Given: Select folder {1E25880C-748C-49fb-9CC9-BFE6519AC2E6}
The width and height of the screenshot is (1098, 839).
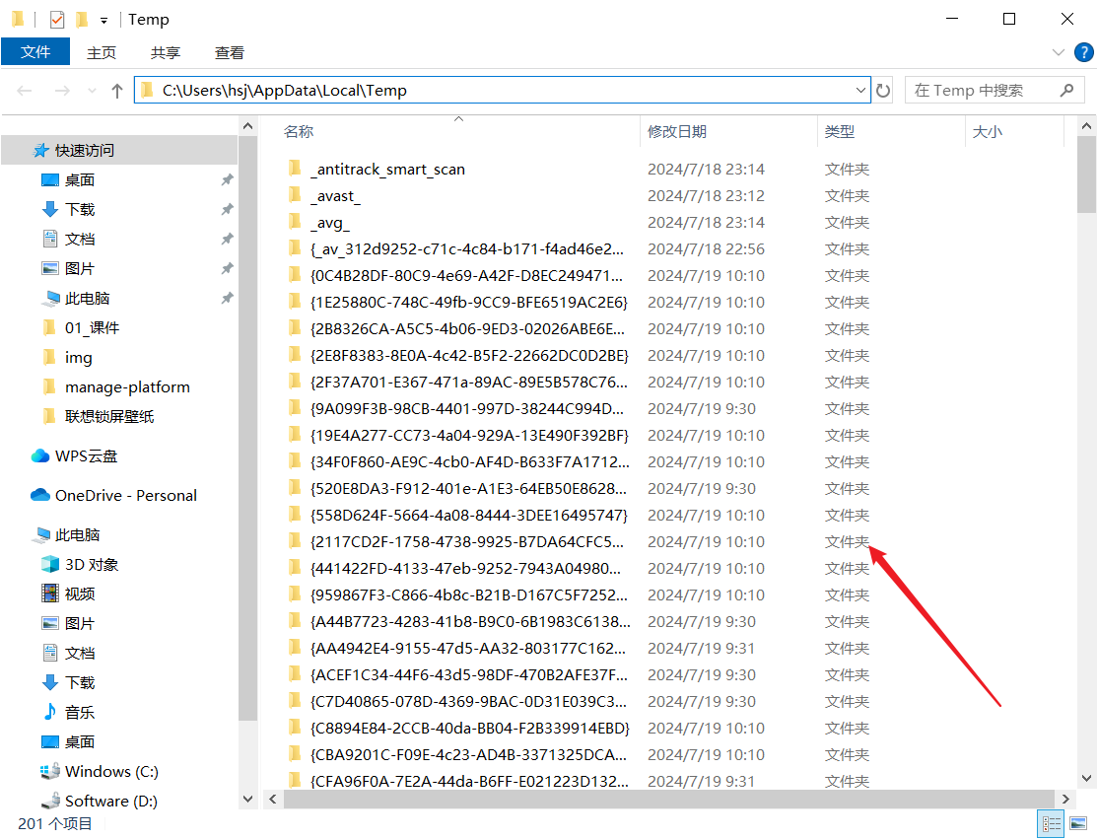Looking at the screenshot, I should tap(468, 302).
